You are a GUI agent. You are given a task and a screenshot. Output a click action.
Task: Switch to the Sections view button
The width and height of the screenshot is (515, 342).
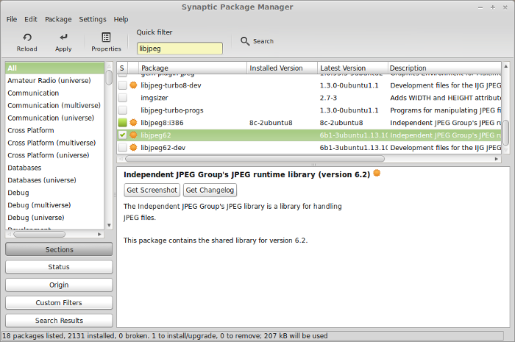click(59, 249)
